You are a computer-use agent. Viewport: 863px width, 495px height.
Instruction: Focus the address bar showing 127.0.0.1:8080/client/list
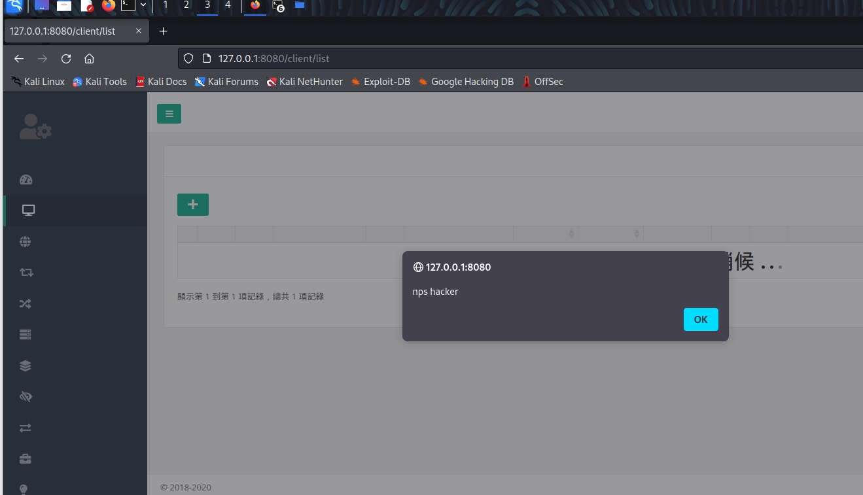click(x=520, y=58)
